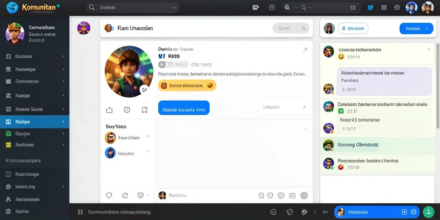Click the top-left search input field
Viewport: 440px width, 220px height.
(x=133, y=8)
